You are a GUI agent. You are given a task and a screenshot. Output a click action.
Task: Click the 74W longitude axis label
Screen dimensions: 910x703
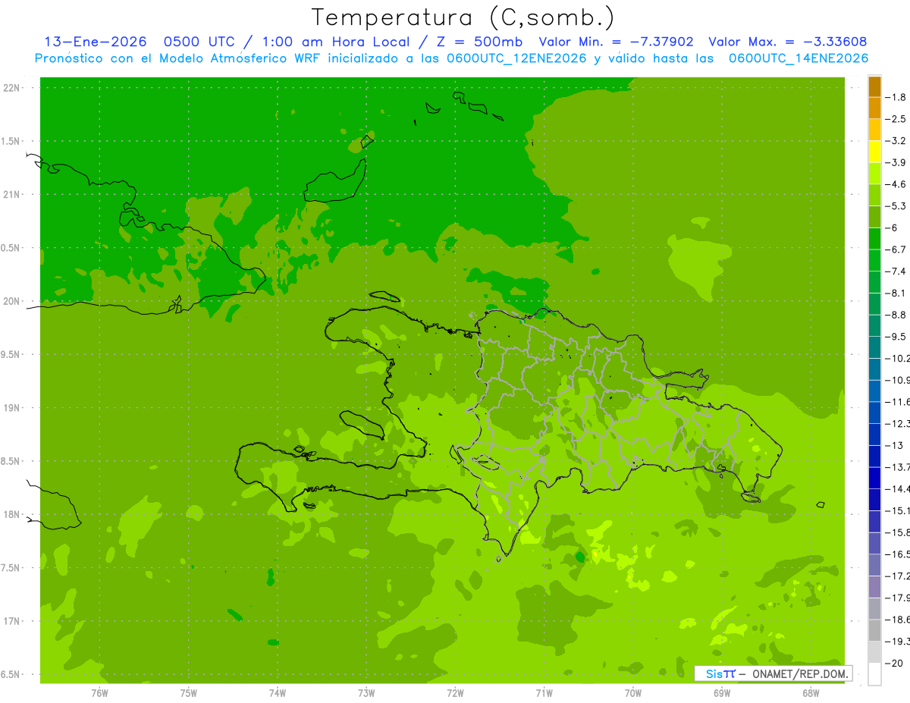[x=278, y=693]
